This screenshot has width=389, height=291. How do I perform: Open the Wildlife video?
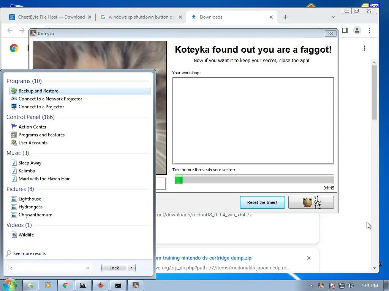pos(26,235)
